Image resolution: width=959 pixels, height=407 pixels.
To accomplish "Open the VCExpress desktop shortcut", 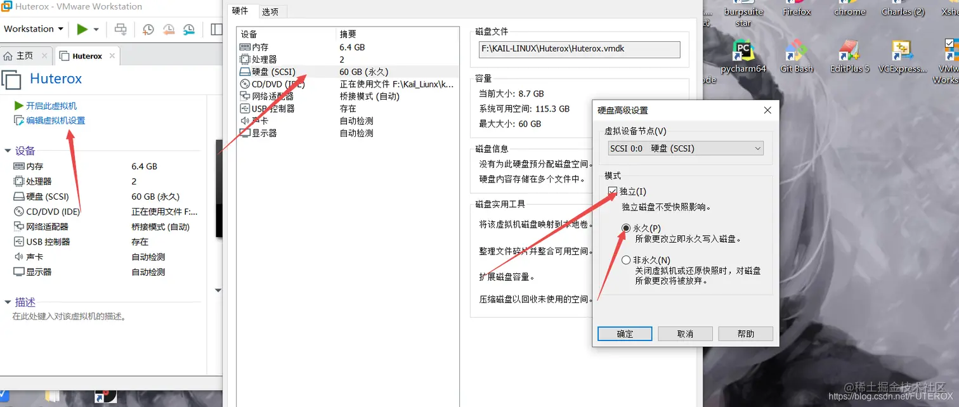I will point(903,57).
